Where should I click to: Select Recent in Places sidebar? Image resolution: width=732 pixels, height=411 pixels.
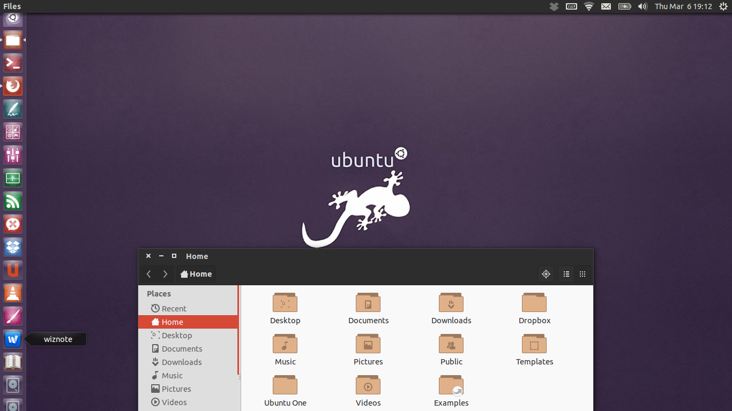pyautogui.click(x=188, y=308)
